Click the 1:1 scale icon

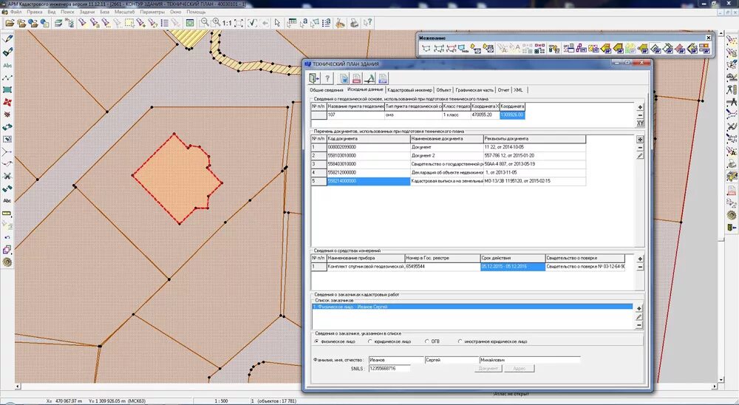pos(227,23)
